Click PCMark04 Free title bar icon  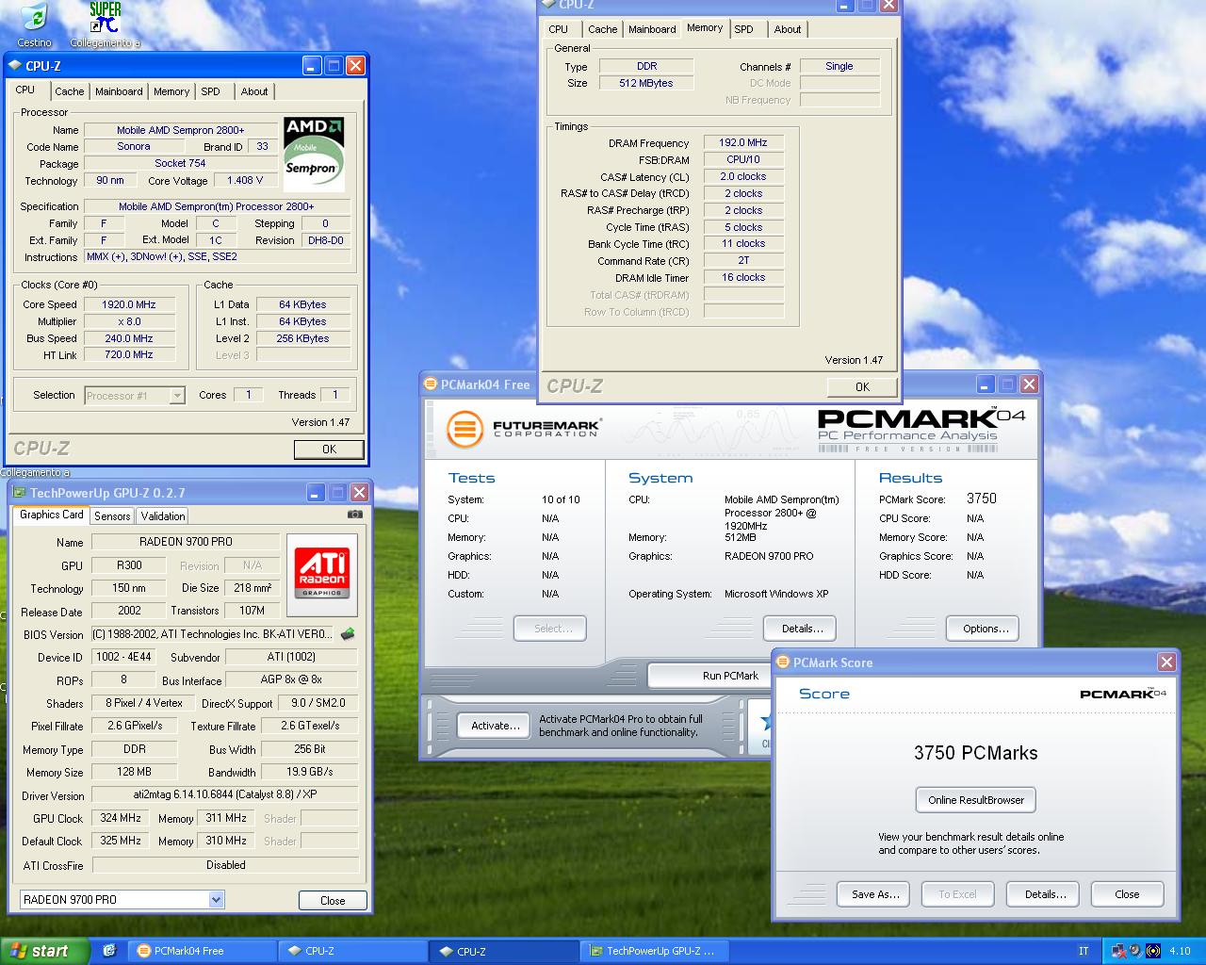(x=431, y=384)
